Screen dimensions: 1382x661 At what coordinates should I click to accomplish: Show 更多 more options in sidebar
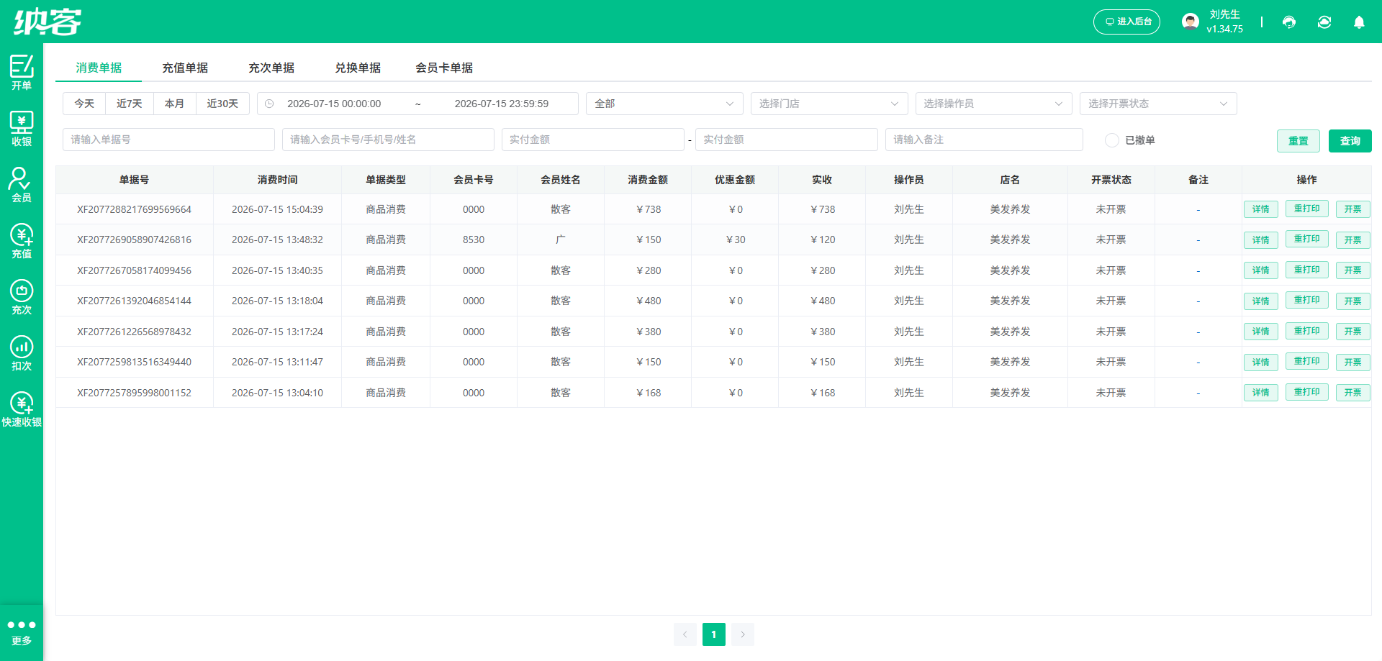click(x=22, y=633)
